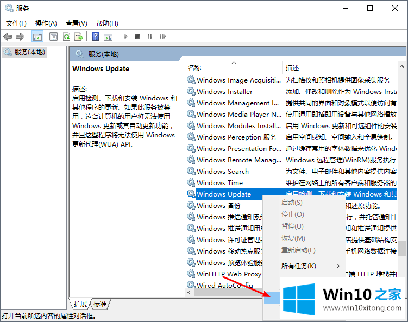Image resolution: width=408 pixels, height=322 pixels.
Task: Select the Windows Image Acquisiti... row
Action: [292, 80]
